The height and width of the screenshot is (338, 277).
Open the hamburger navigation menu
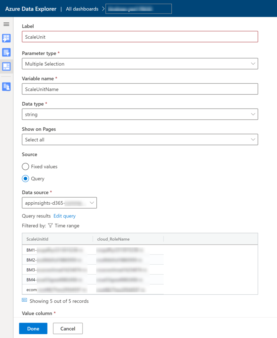tap(7, 24)
